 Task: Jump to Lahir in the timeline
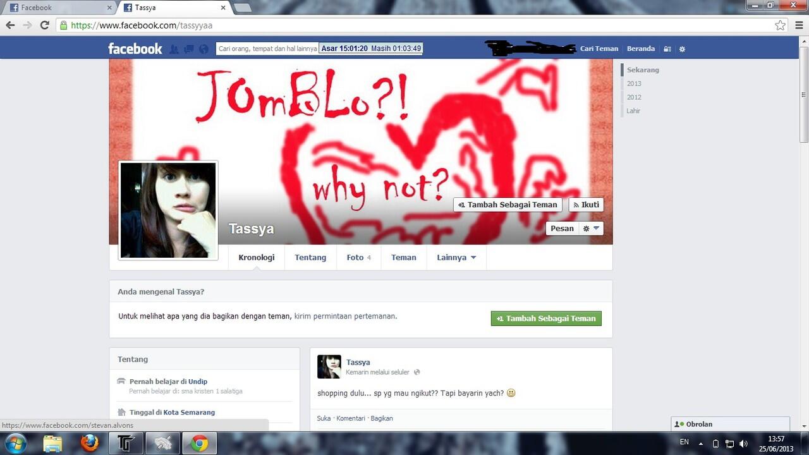[633, 111]
